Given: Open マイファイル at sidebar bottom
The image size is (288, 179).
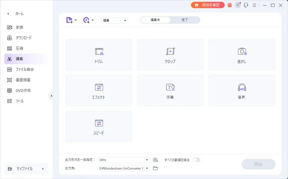Looking at the screenshot, I should (x=26, y=168).
